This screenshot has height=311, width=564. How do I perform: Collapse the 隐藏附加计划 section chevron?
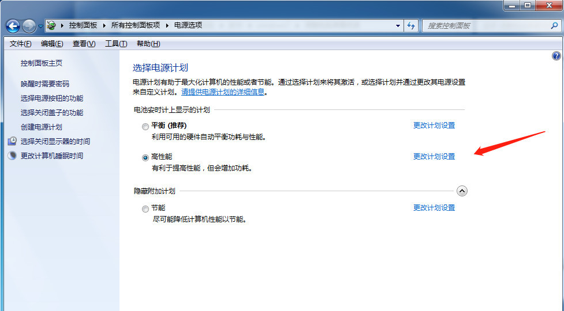click(462, 191)
